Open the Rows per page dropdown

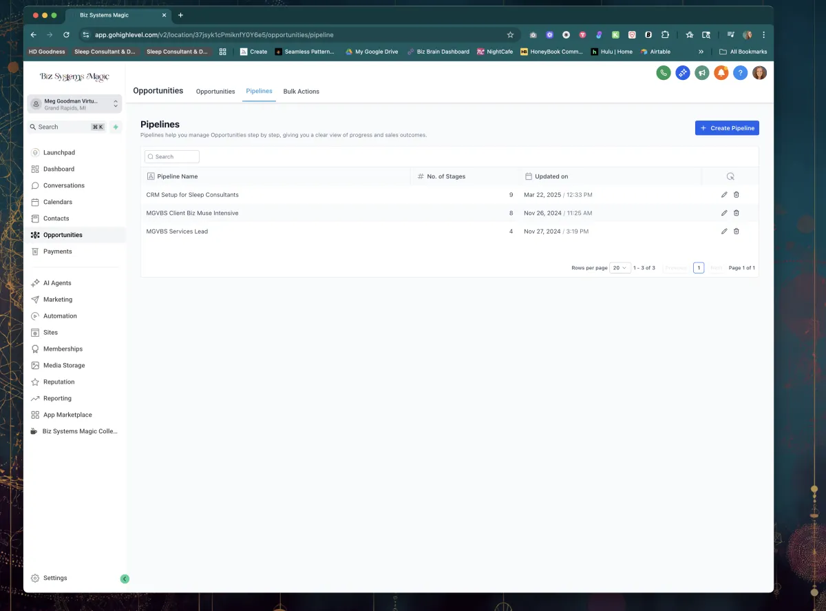click(x=620, y=268)
